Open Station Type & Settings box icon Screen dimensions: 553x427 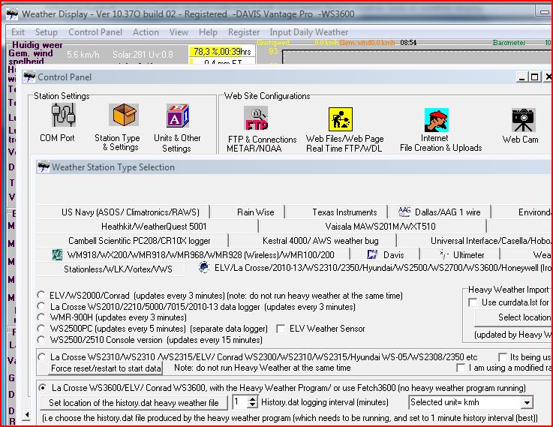[x=124, y=115]
